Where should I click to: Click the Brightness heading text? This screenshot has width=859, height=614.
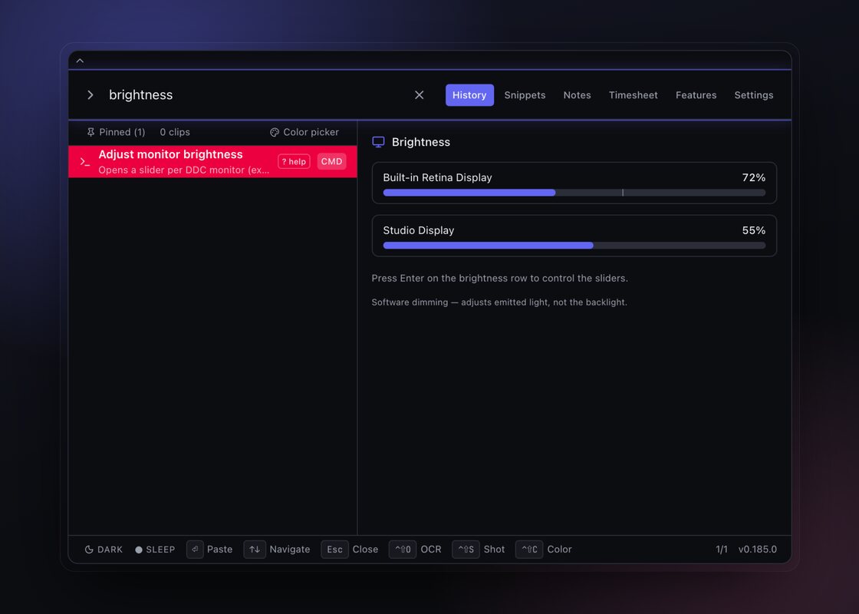421,142
